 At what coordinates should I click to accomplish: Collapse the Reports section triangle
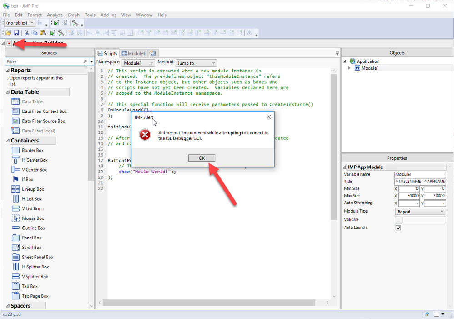pos(8,71)
